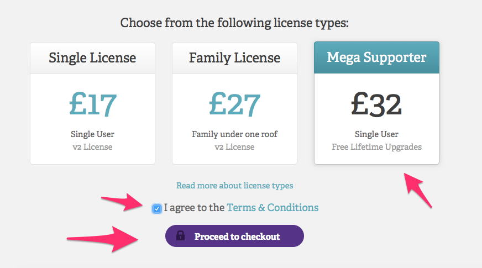Click the Free Lifetime Upgrades text

pos(376,147)
